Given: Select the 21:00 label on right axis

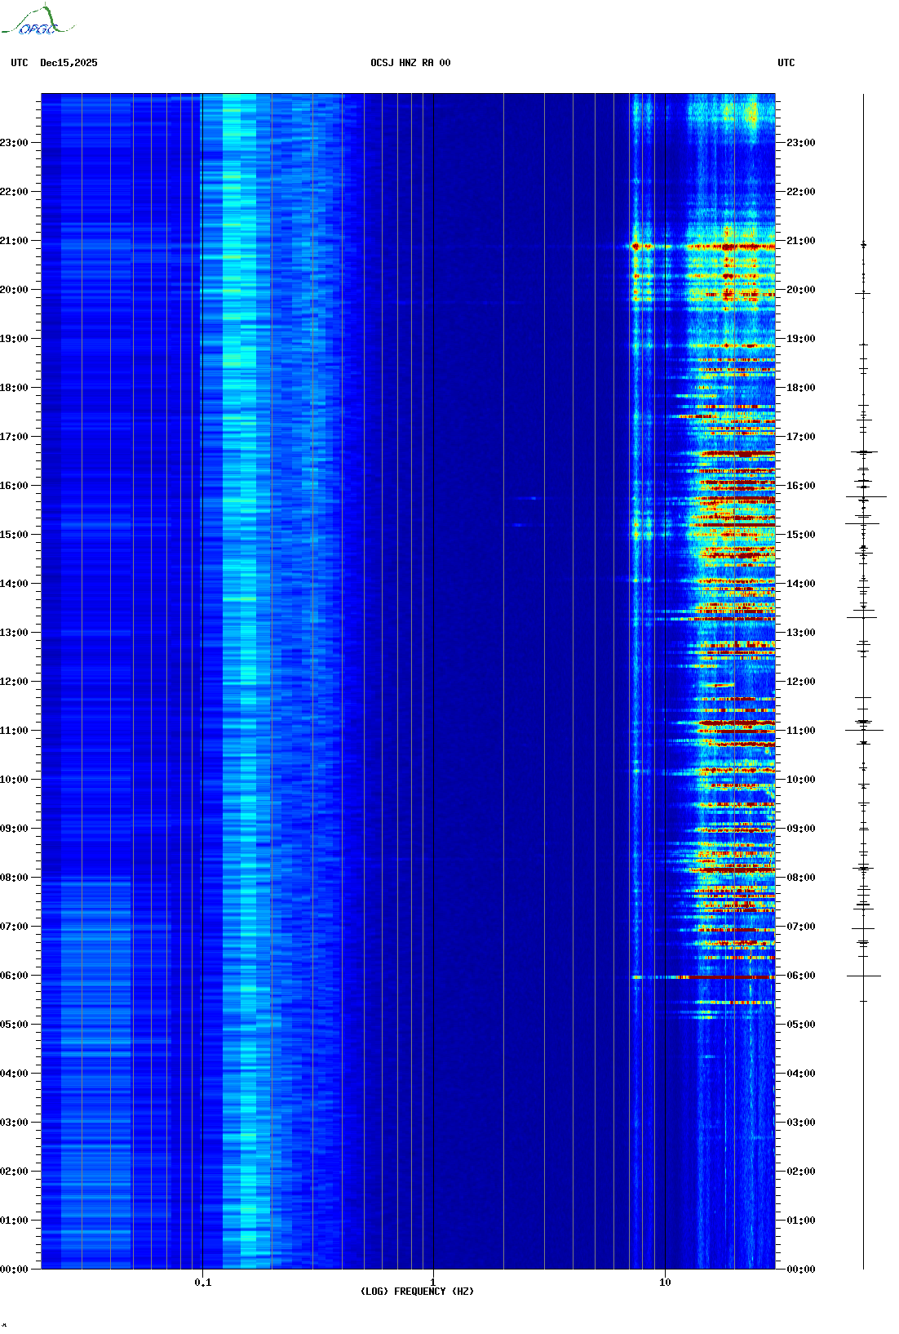Looking at the screenshot, I should pos(800,241).
